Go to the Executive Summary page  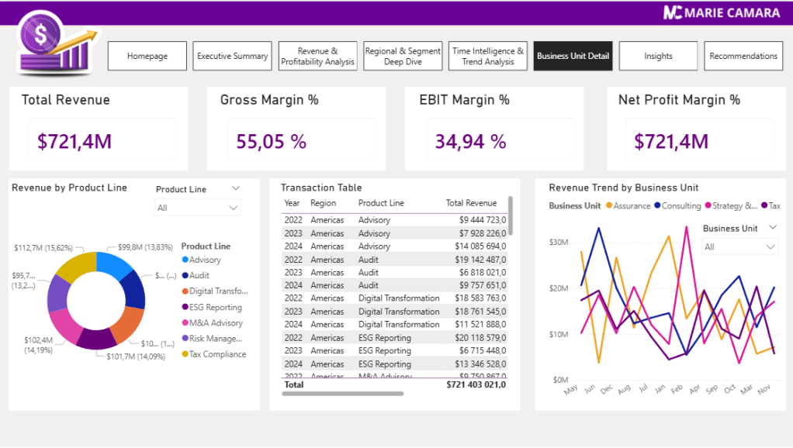pyautogui.click(x=232, y=57)
